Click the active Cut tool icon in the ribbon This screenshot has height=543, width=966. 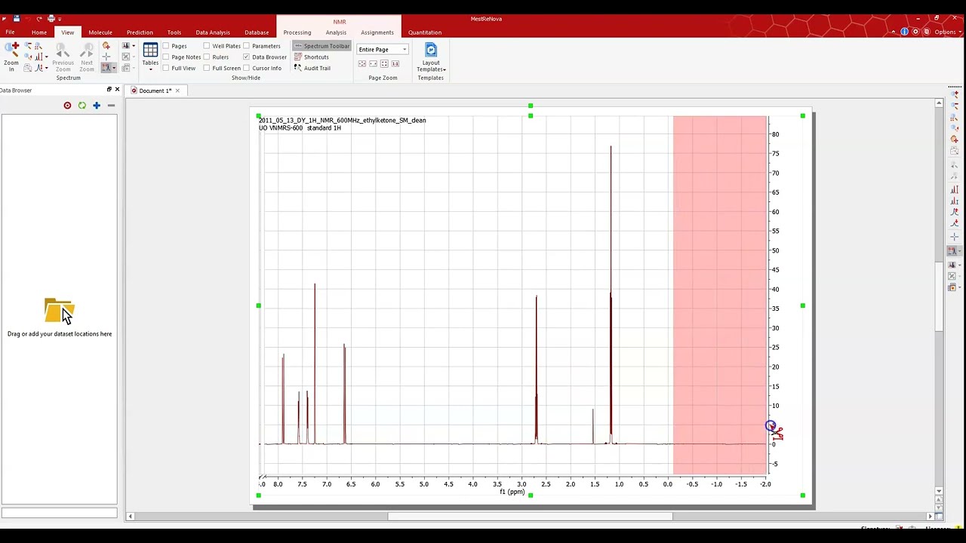point(106,67)
